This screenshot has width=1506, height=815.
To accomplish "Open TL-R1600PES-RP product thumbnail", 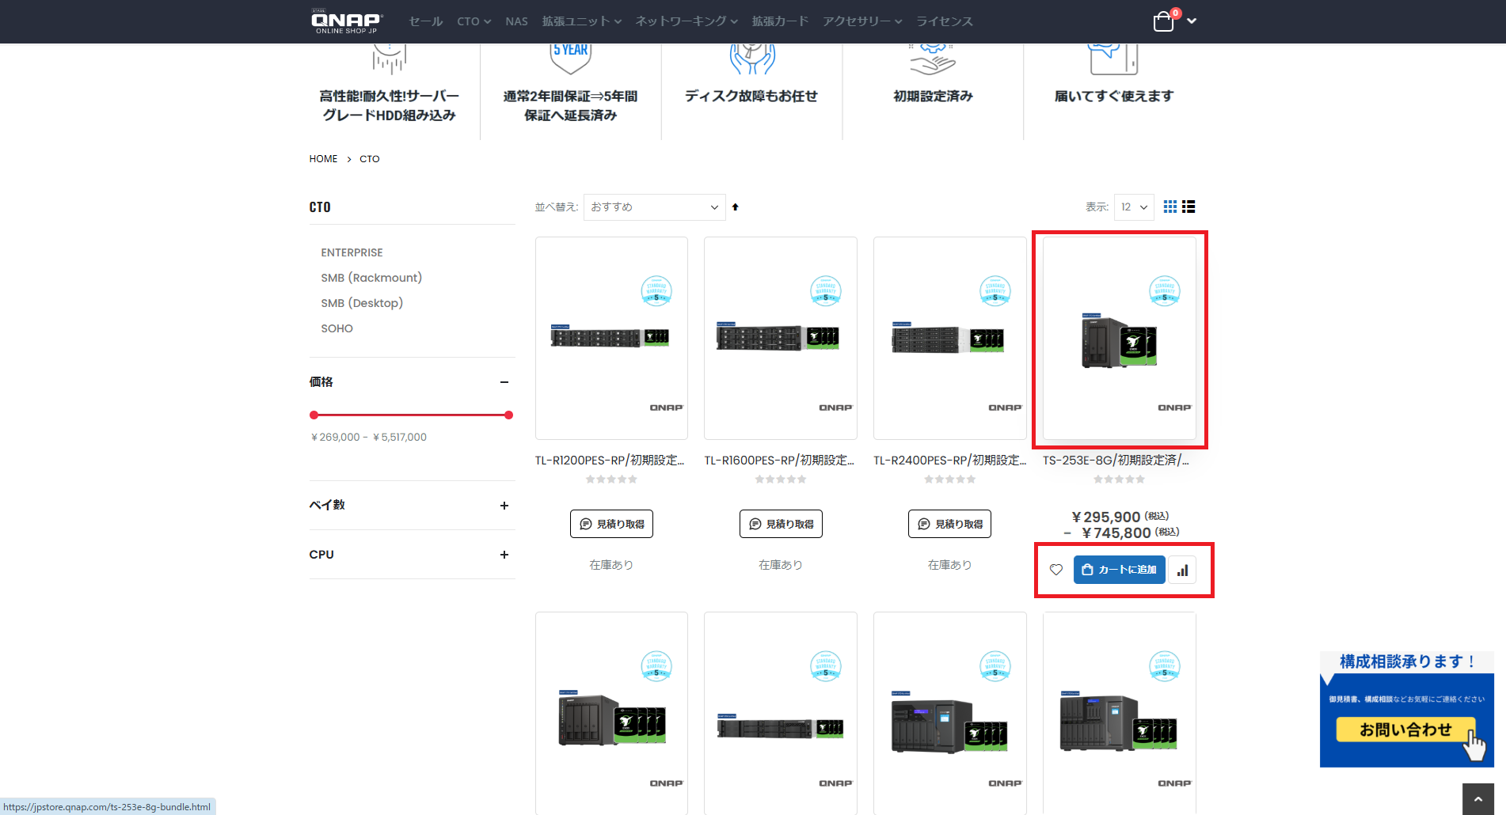I will [781, 339].
